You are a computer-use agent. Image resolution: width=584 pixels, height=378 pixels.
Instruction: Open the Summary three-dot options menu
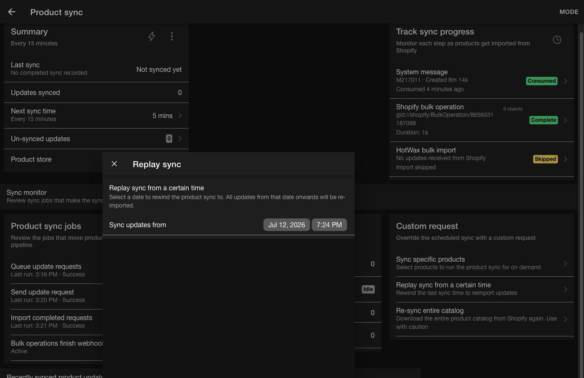(172, 37)
